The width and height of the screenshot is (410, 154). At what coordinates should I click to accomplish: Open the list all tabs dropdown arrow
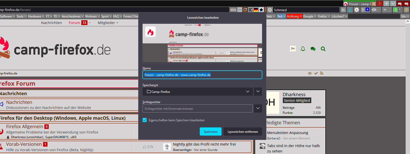393,4
